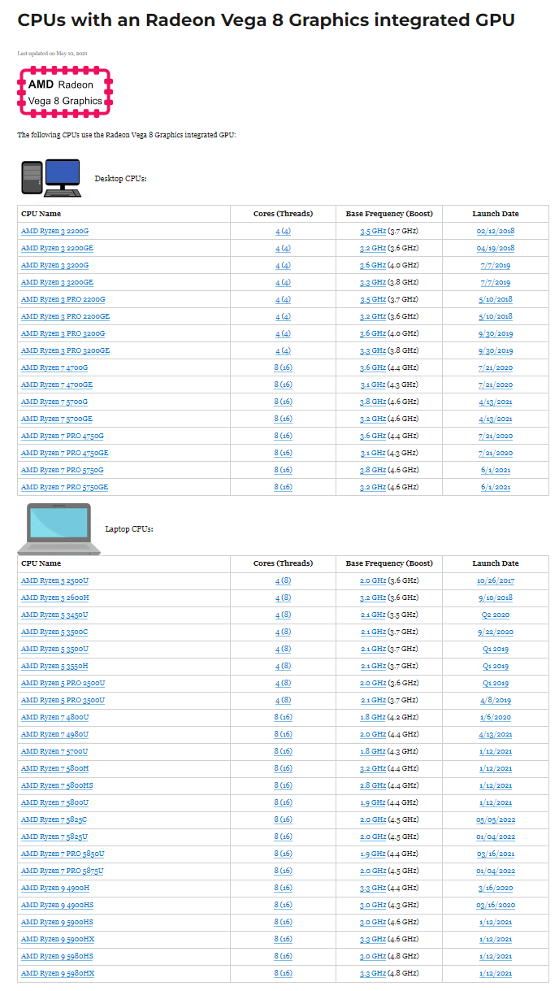Open the AMD Ryzen 3 2200GE link
This screenshot has width=559, height=991.
point(57,249)
